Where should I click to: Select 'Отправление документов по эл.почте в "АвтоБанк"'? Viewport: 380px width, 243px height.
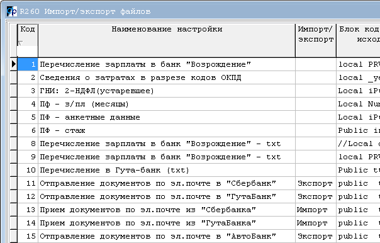tap(167, 236)
